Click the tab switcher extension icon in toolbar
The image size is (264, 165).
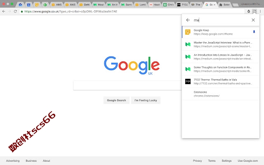point(255,12)
